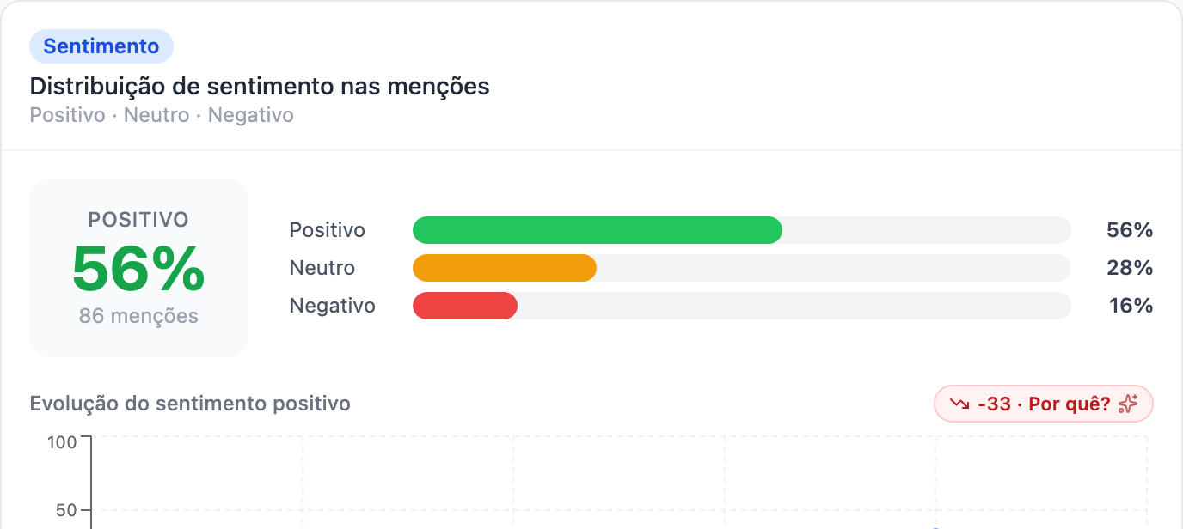Viewport: 1183px width, 529px height.
Task: Click the "Distribuição de sentimento nas menções" title
Action: point(260,87)
